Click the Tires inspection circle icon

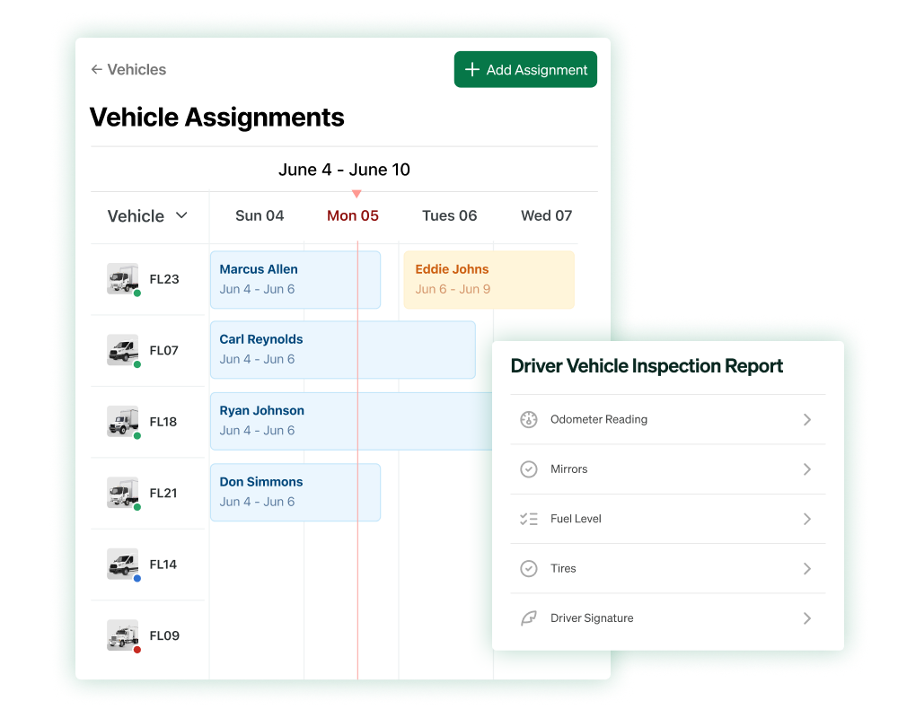coord(529,568)
